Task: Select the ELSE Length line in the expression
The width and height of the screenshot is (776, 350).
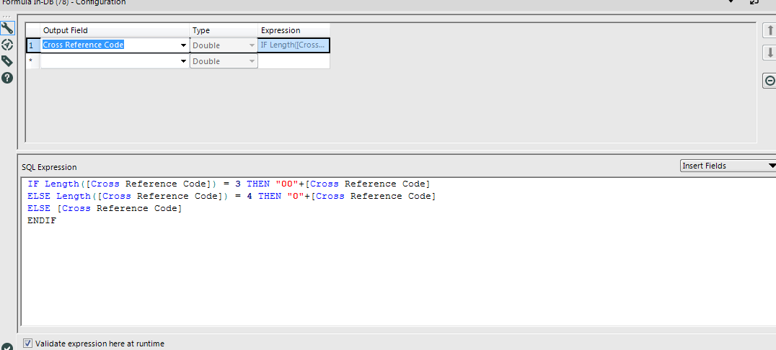Action: tap(232, 197)
